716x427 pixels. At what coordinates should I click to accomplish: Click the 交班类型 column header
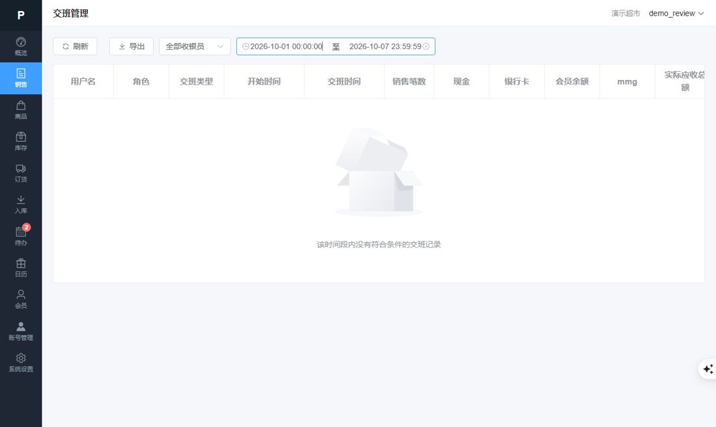pos(197,81)
